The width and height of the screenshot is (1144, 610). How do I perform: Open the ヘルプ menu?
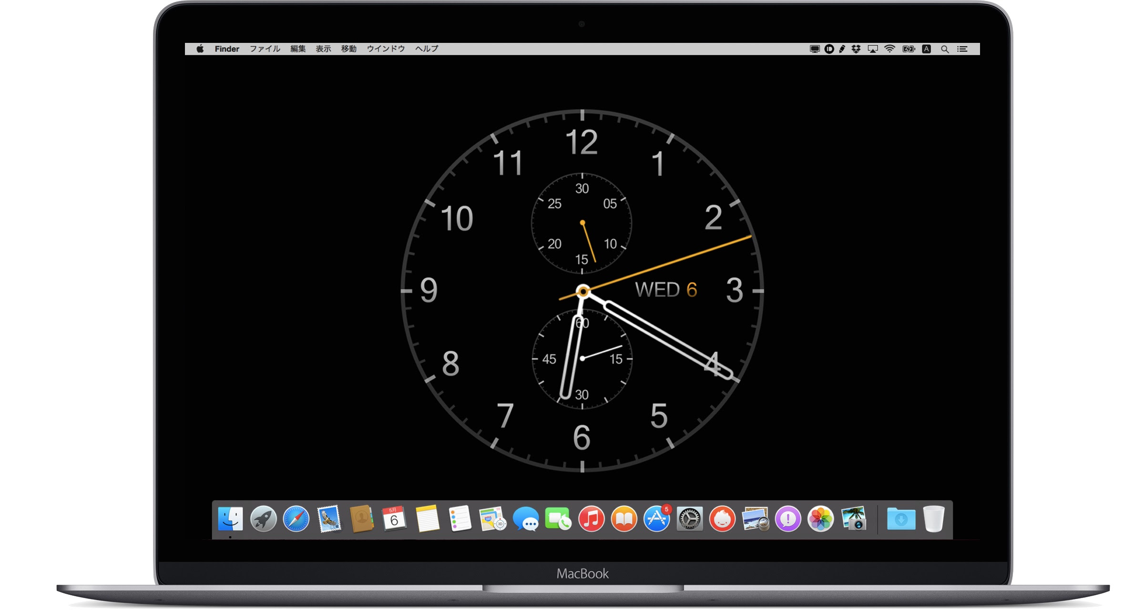tap(427, 49)
